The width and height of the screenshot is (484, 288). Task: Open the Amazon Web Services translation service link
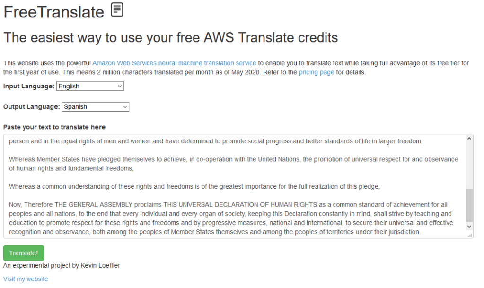click(174, 63)
